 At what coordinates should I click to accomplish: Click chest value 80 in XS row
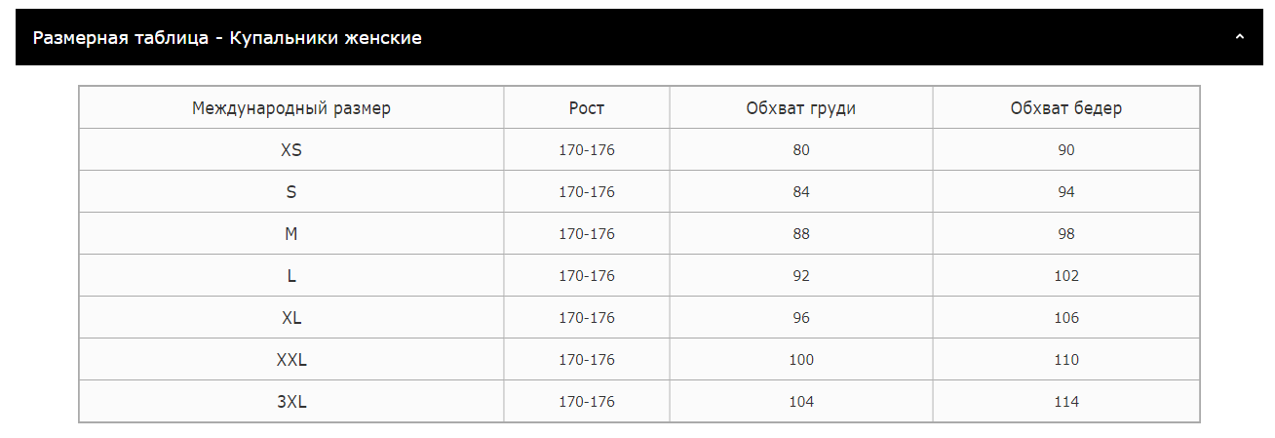[801, 150]
